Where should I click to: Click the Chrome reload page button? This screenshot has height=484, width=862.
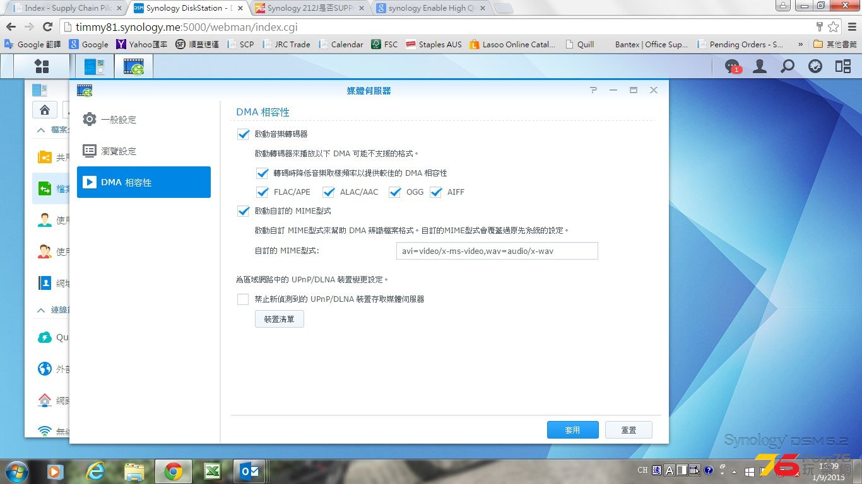pyautogui.click(x=47, y=27)
